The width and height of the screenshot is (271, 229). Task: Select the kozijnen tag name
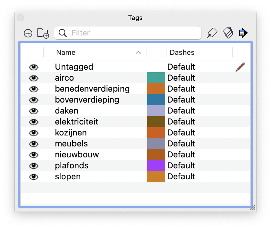point(71,133)
